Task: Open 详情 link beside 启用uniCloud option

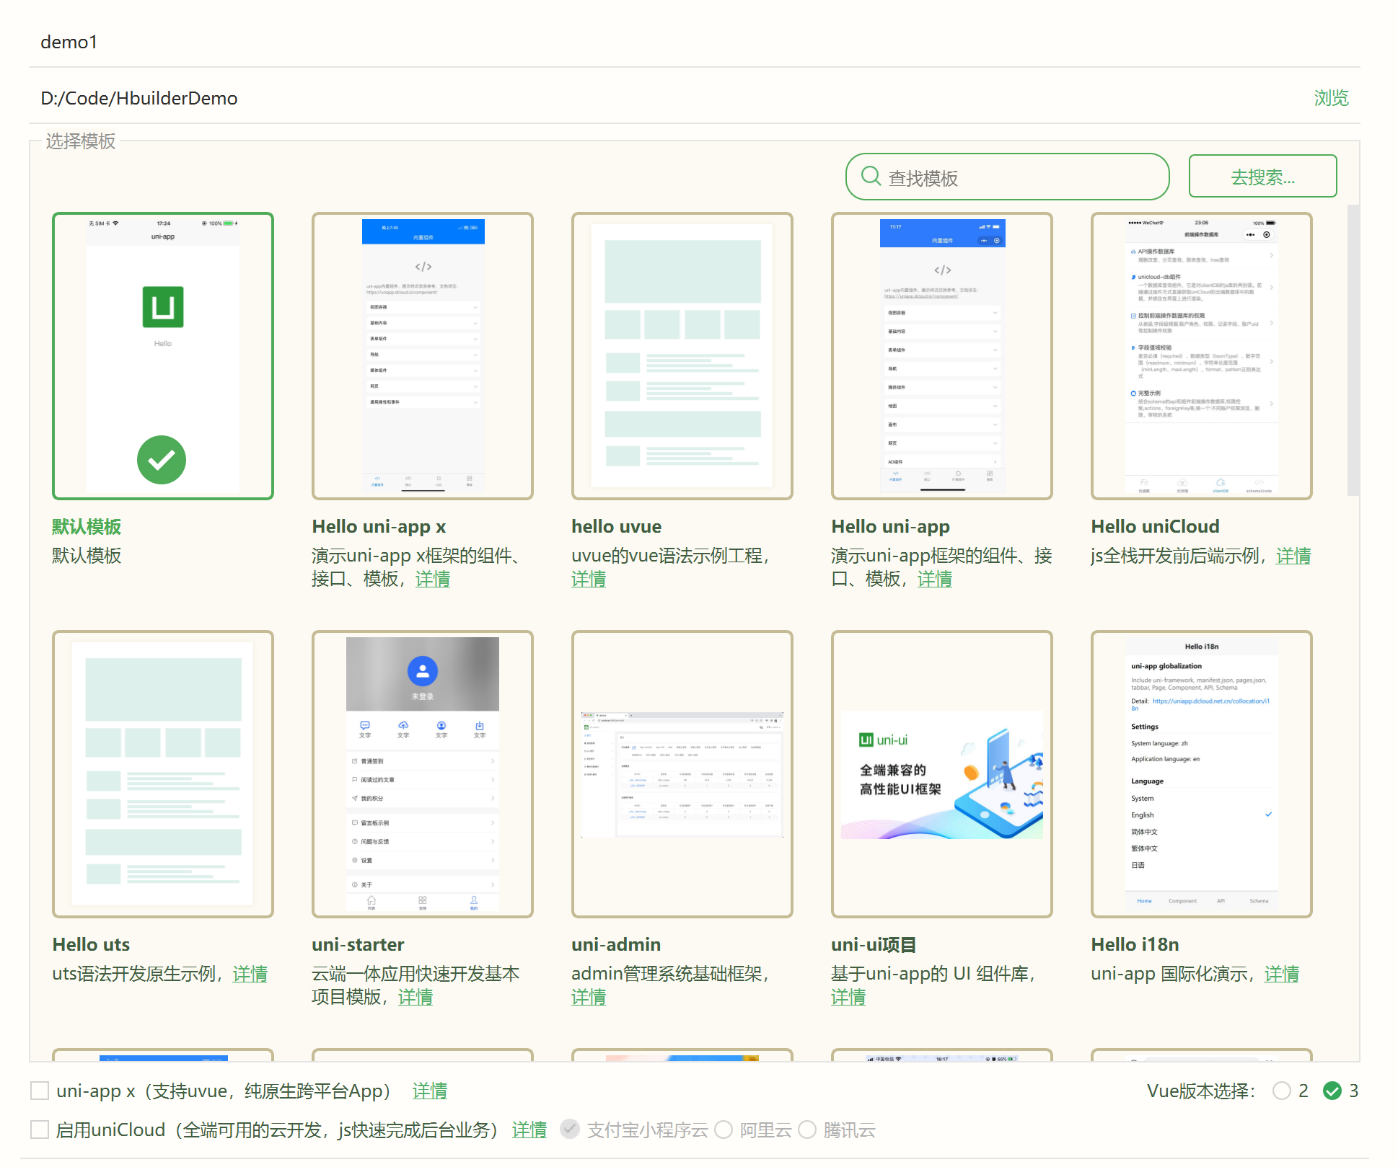Action: (529, 1130)
